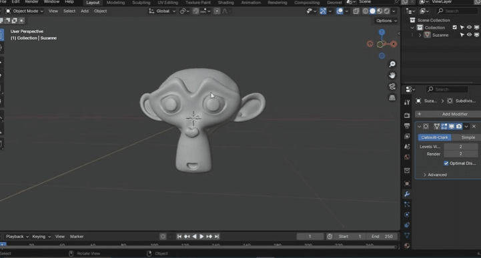Screen dimensions: 481x258
Task: Hide Collection with its eye icon
Action: [469, 27]
